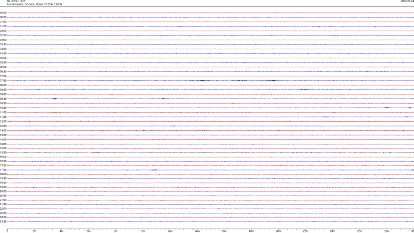
Task: Pick the 14:30 time label
Action: pyautogui.click(x=3, y=144)
